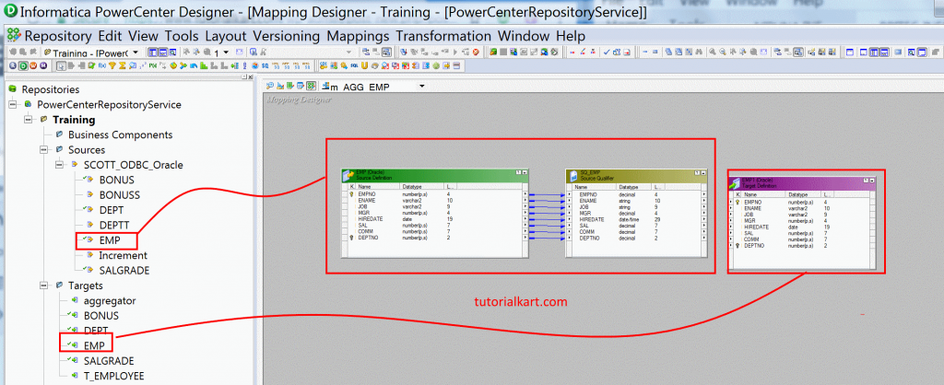Viewport: 944px width, 385px height.
Task: Iconize the EMP1 Target Definition box
Action: (x=873, y=181)
